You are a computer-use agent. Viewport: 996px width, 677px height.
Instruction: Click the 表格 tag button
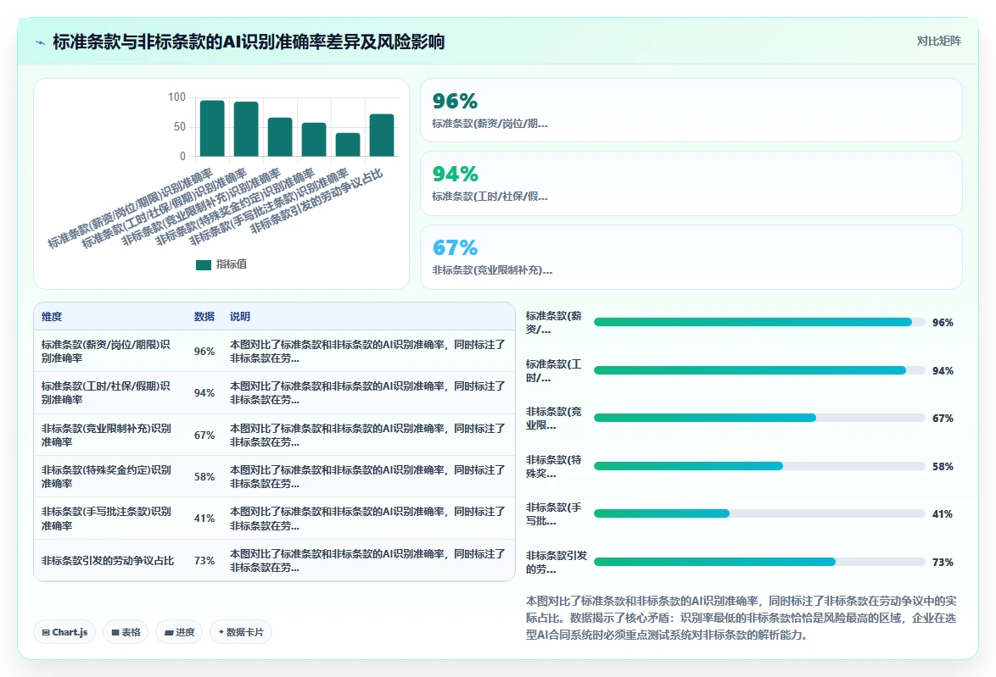point(126,632)
